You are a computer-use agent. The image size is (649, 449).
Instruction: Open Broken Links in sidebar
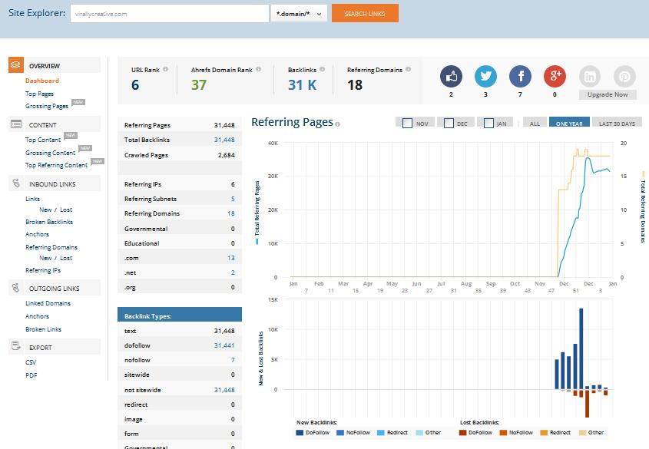click(43, 329)
